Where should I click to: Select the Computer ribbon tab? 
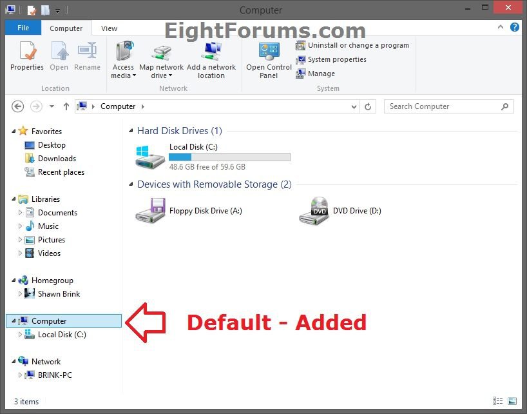(66, 28)
